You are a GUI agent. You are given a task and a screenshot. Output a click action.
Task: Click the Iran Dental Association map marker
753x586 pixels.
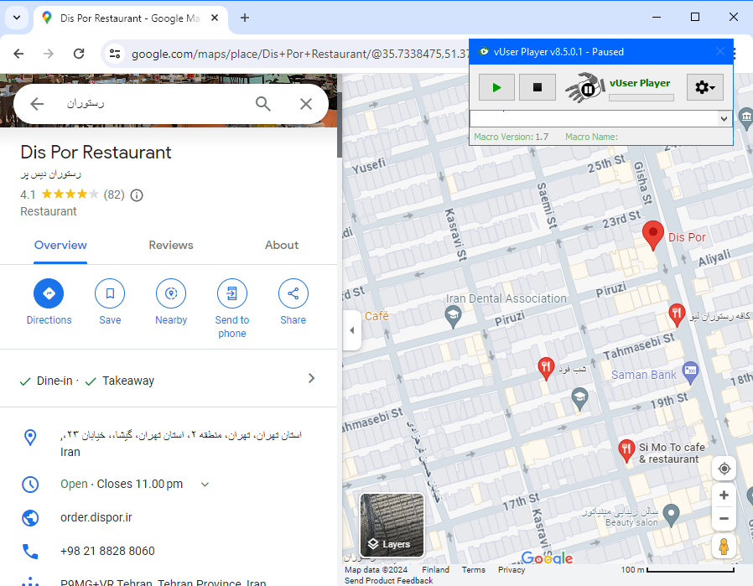pos(453,316)
